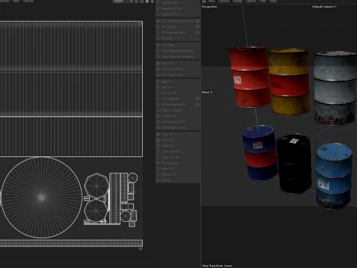Click the tall striped UV island strip
Screen dimensions: 357x268
click(115, 198)
